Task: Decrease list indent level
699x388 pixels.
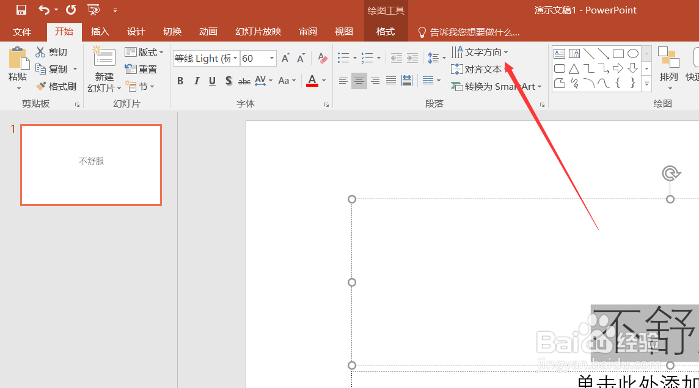Action: tap(397, 58)
